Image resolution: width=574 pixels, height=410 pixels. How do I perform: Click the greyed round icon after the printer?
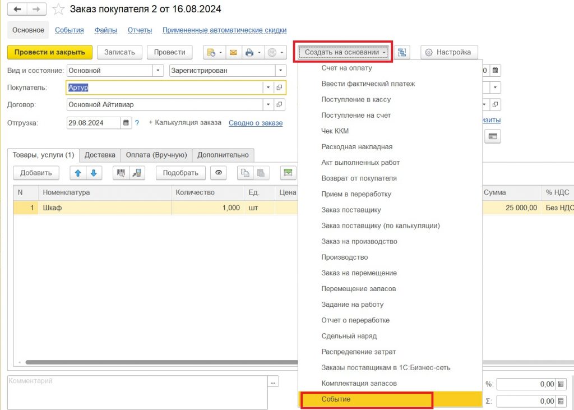pyautogui.click(x=272, y=52)
